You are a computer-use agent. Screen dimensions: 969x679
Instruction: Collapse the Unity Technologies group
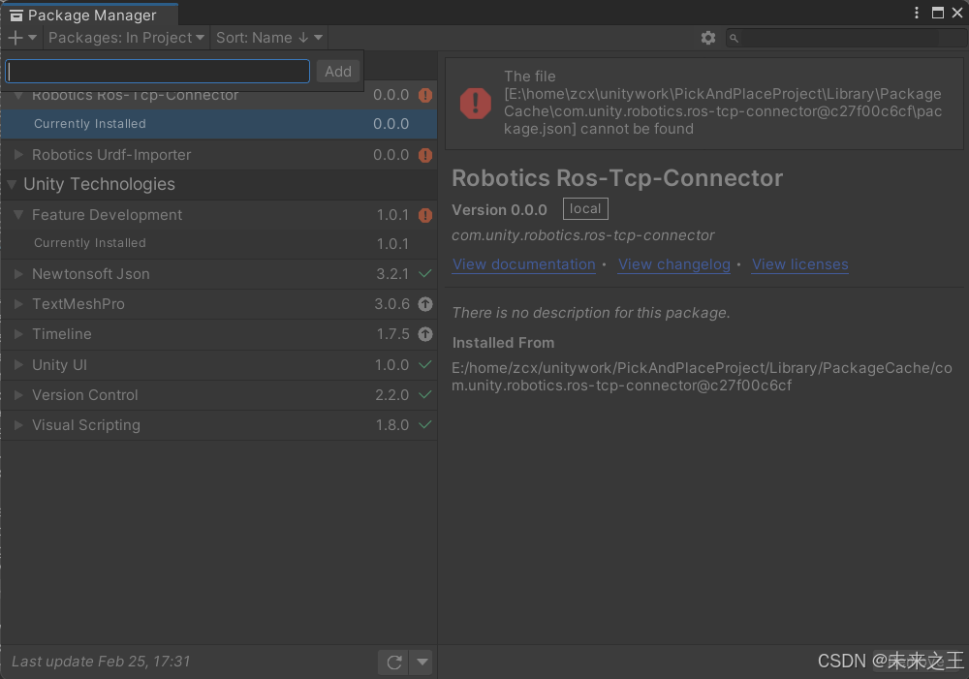tap(11, 184)
